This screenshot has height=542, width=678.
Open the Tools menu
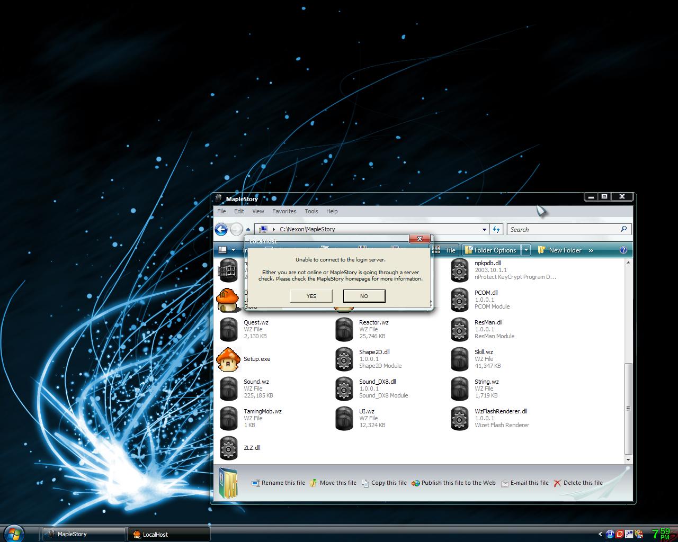311,211
